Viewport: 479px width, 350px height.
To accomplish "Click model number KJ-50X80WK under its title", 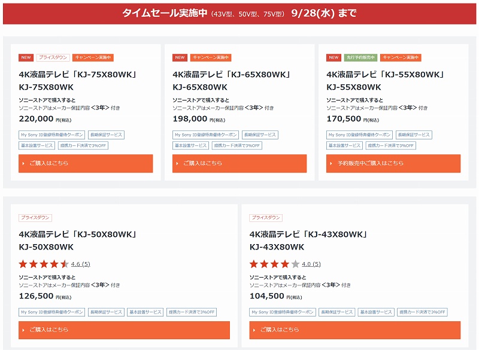I will 46,247.
